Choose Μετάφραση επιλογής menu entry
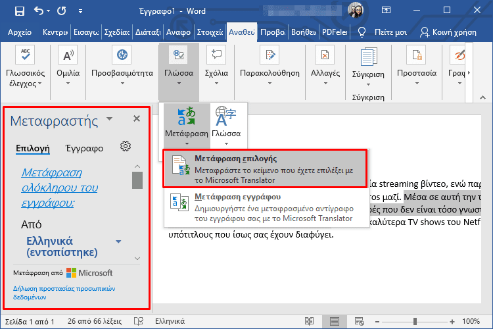The image size is (493, 329). coord(265,168)
